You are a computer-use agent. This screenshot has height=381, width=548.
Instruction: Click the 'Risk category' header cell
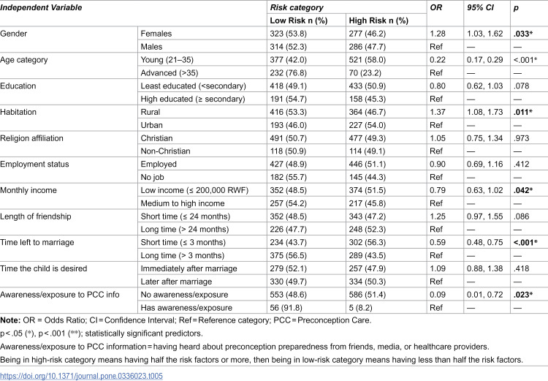297,7
